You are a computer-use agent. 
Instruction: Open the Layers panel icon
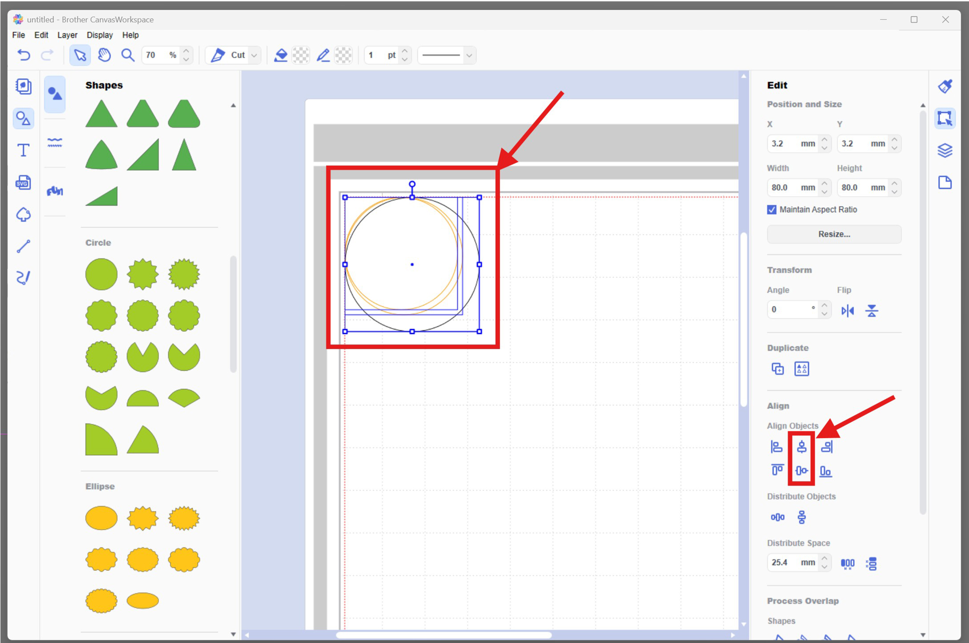pyautogui.click(x=945, y=150)
